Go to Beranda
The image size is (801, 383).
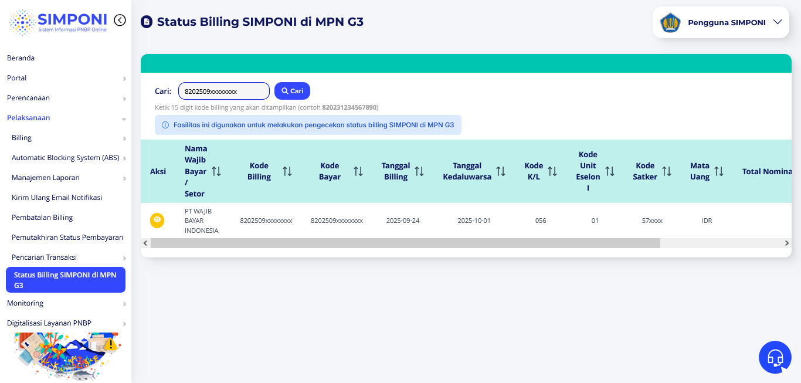tap(21, 58)
